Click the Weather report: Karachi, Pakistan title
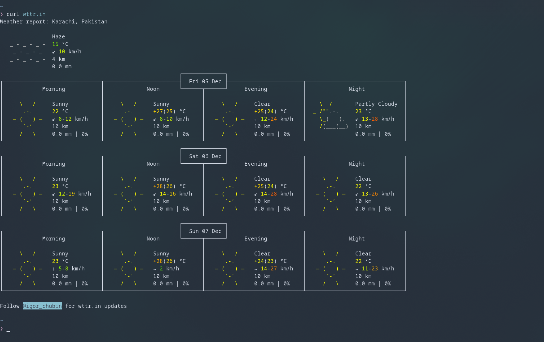The image size is (544, 342). [x=54, y=21]
